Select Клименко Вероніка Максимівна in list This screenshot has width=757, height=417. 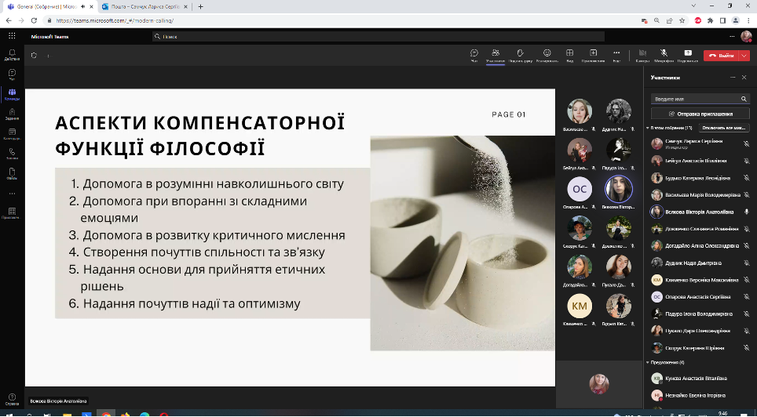pyautogui.click(x=700, y=280)
